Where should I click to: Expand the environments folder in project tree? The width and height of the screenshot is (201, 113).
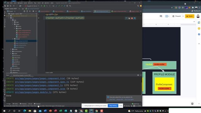pos(11,51)
